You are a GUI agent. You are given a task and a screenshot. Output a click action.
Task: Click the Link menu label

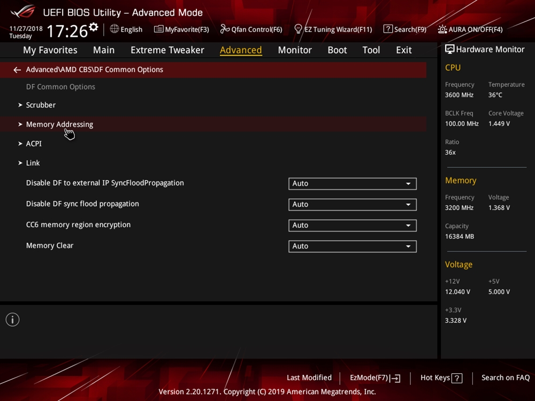[x=33, y=163]
